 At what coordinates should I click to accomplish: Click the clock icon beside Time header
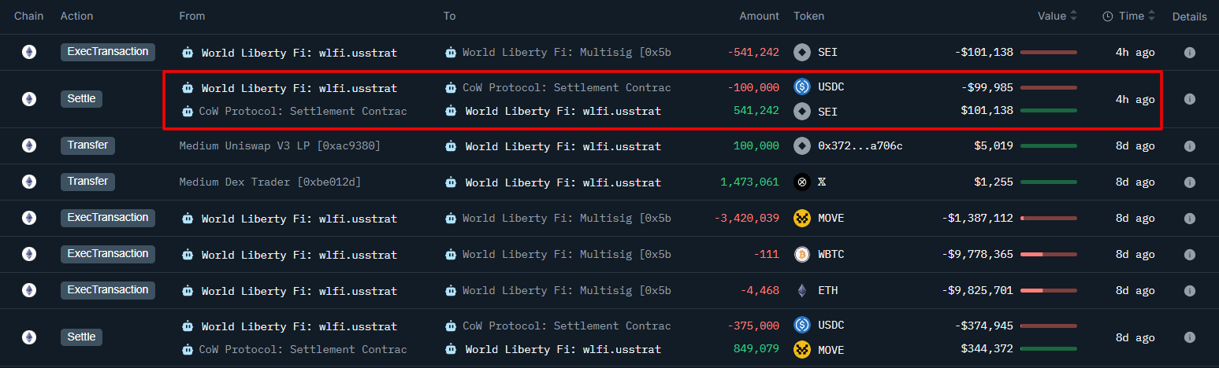click(x=1107, y=17)
